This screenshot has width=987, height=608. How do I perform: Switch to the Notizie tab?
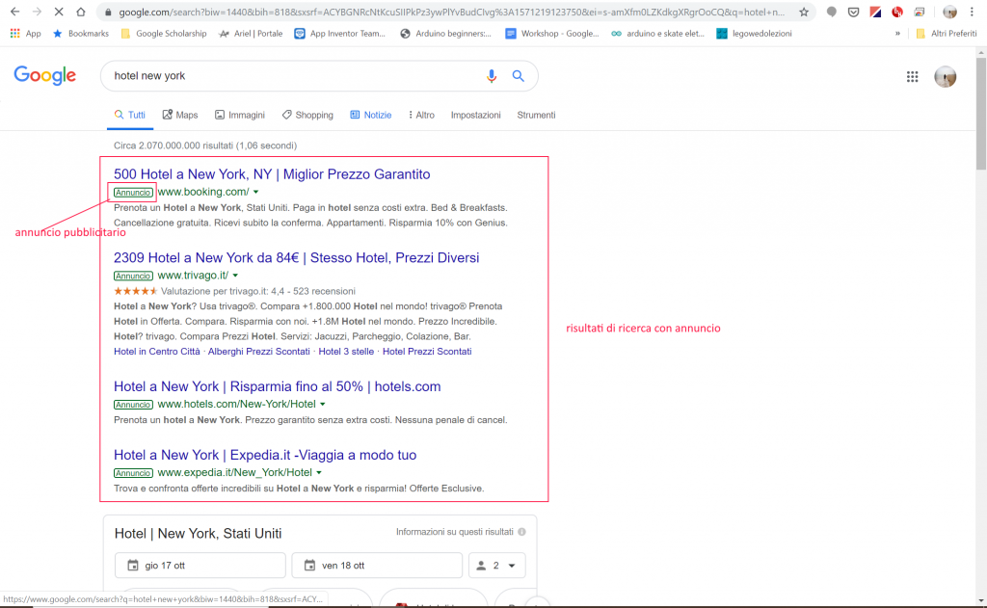point(371,116)
